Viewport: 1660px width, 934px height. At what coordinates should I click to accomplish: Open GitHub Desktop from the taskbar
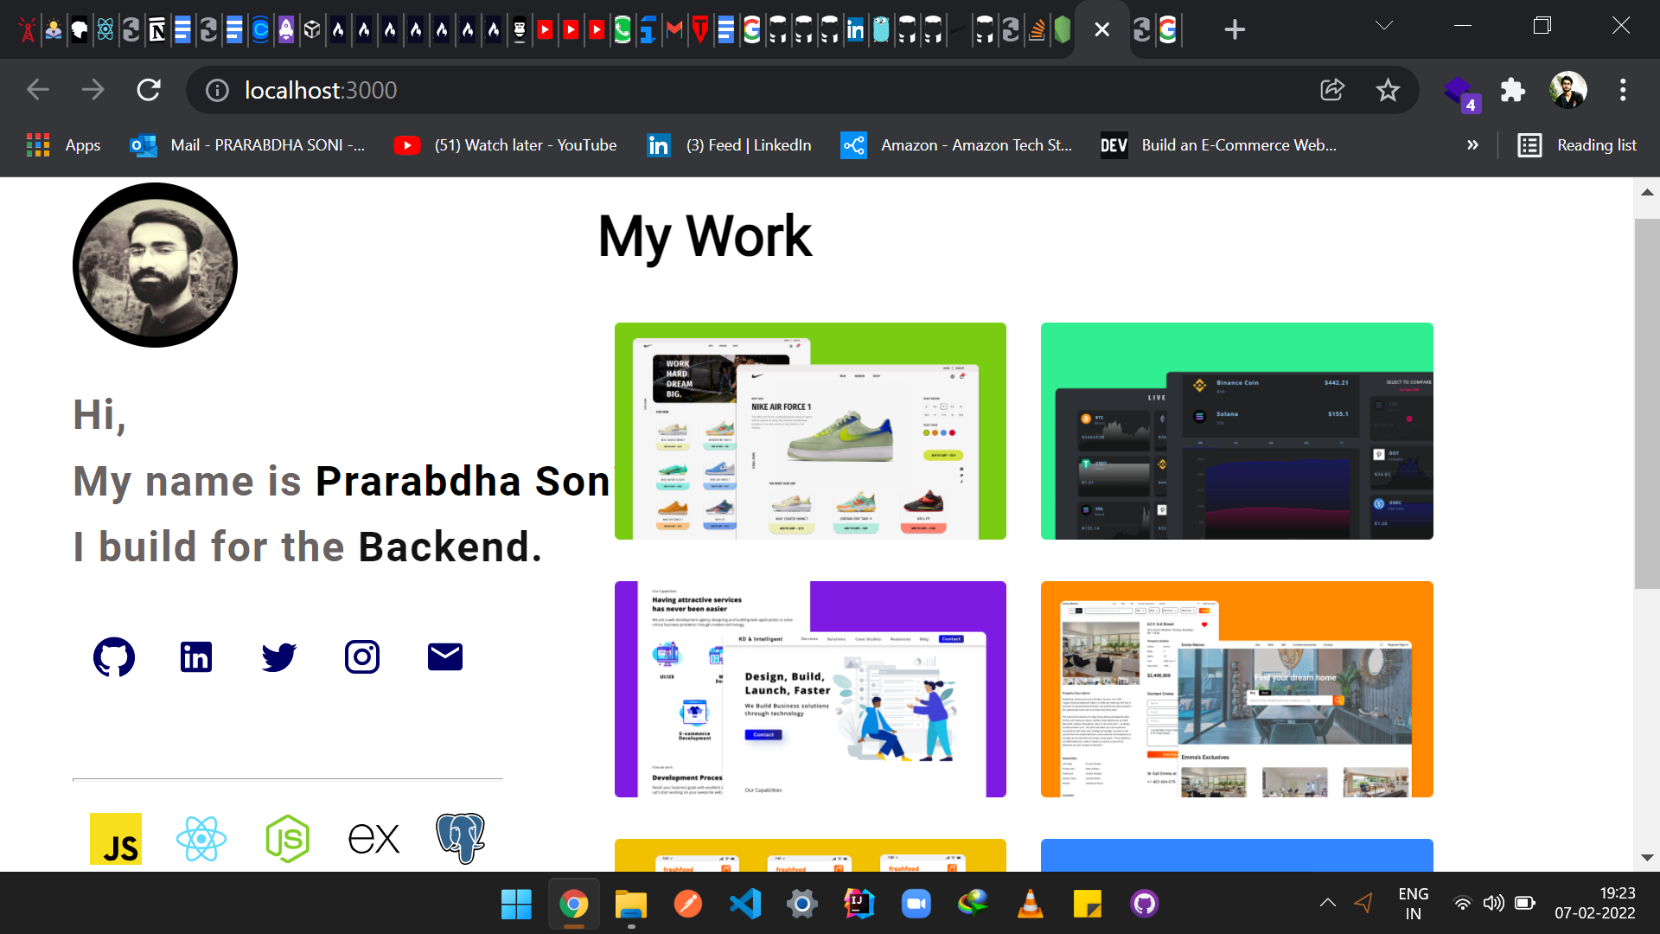coord(1144,905)
